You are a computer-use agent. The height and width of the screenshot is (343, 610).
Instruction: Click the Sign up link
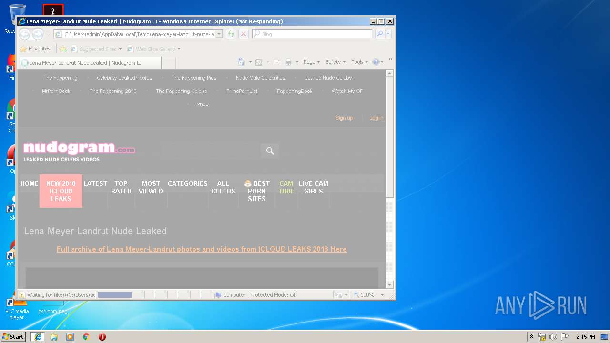tap(344, 118)
